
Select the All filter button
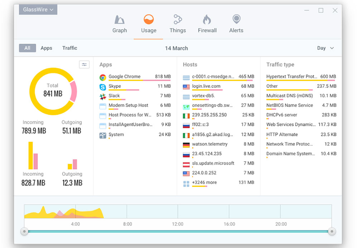click(x=27, y=48)
